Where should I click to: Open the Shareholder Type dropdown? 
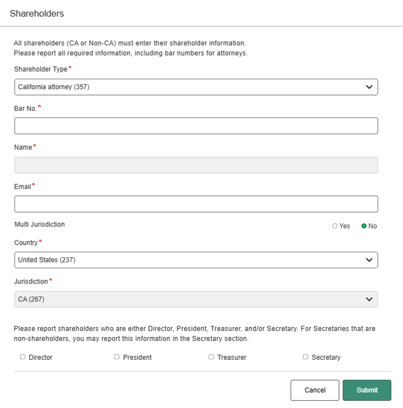[x=196, y=87]
